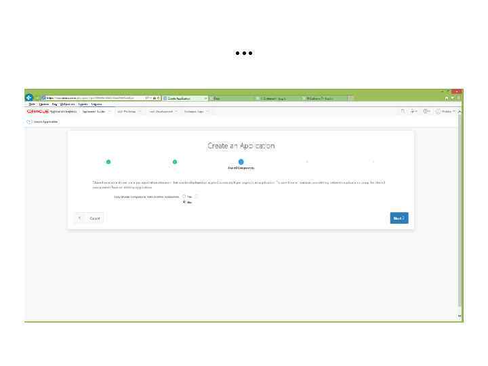488x366 pixels.
Task: Open the second item in the browser menu bar
Action: click(44, 104)
